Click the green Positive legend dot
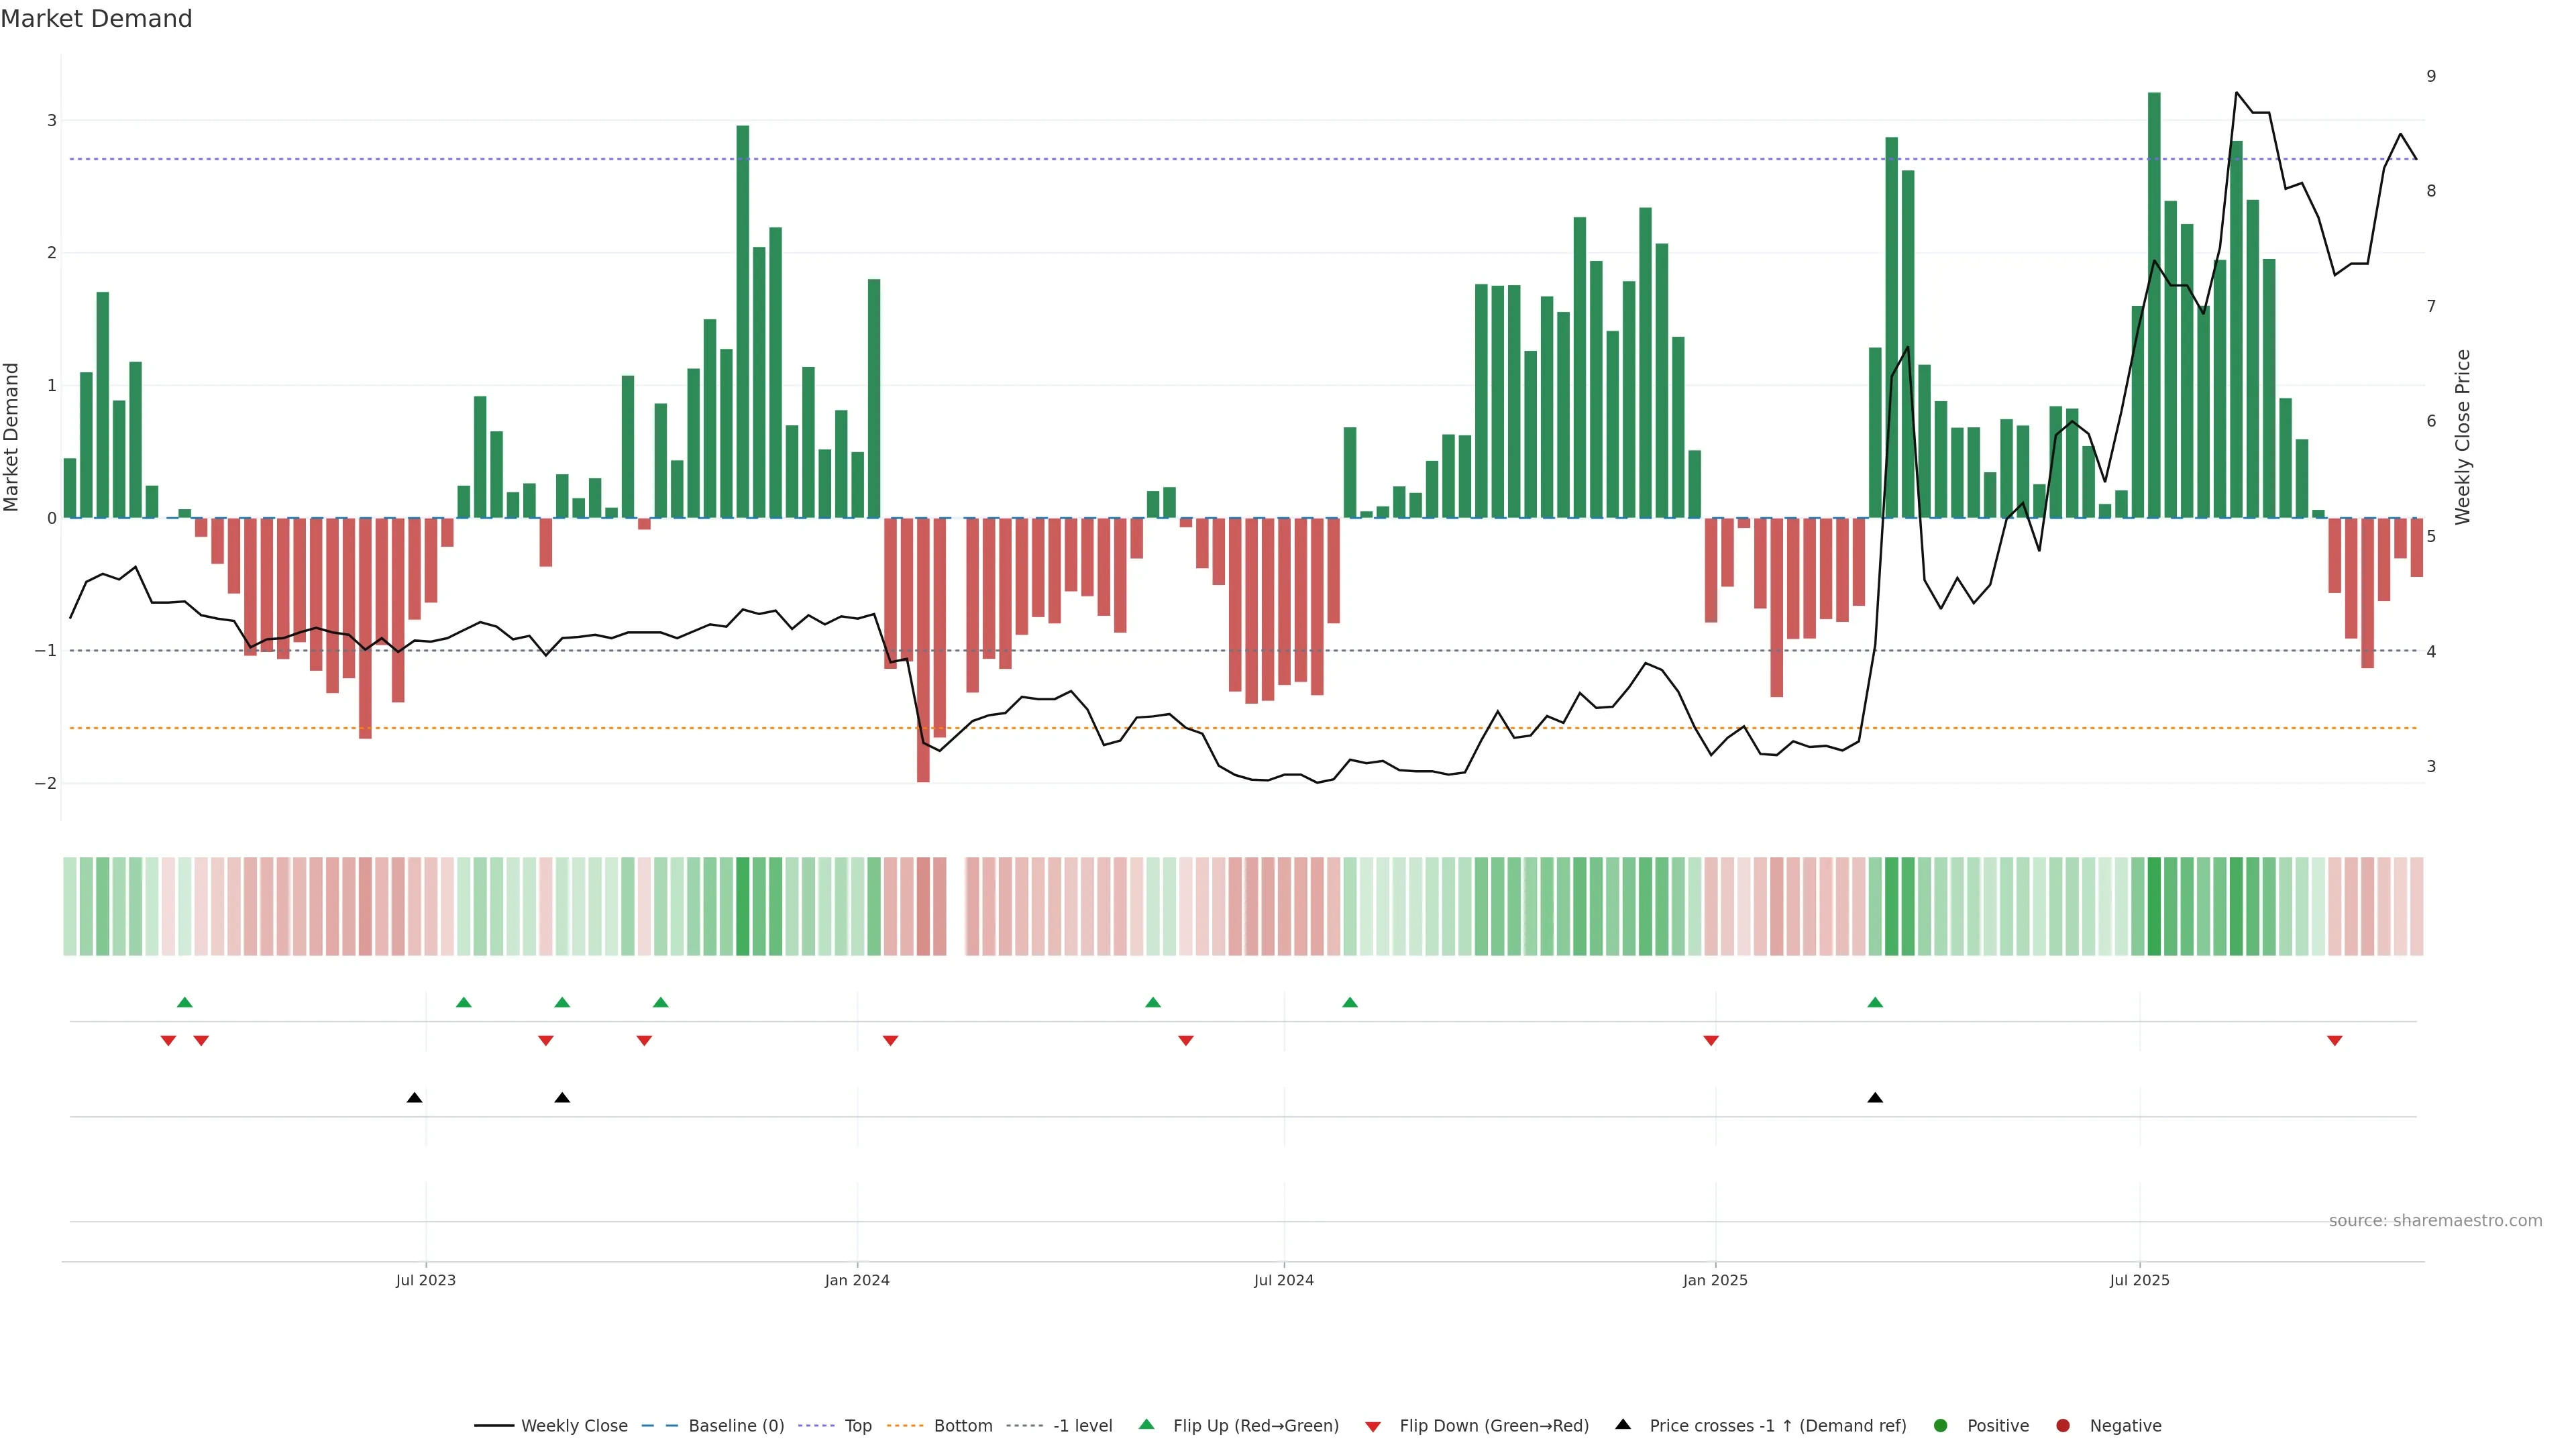The height and width of the screenshot is (1449, 2576). pos(1940,1425)
